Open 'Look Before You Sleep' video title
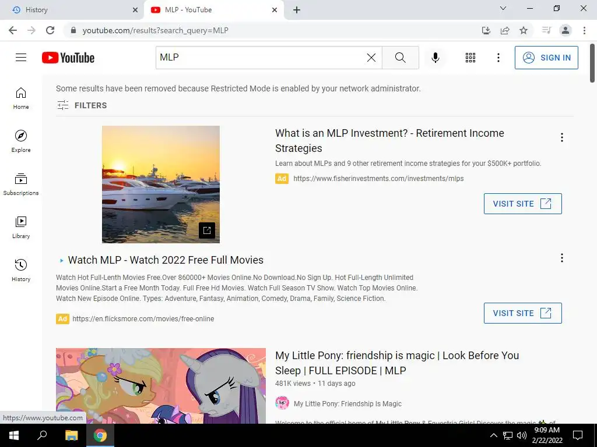The image size is (597, 447). click(397, 363)
